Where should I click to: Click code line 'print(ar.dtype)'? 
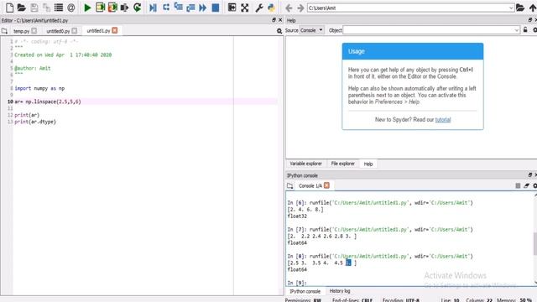[35, 122]
